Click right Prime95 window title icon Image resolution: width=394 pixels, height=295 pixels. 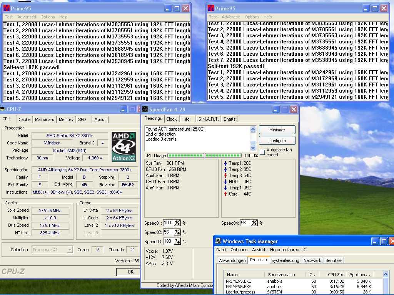(x=210, y=8)
